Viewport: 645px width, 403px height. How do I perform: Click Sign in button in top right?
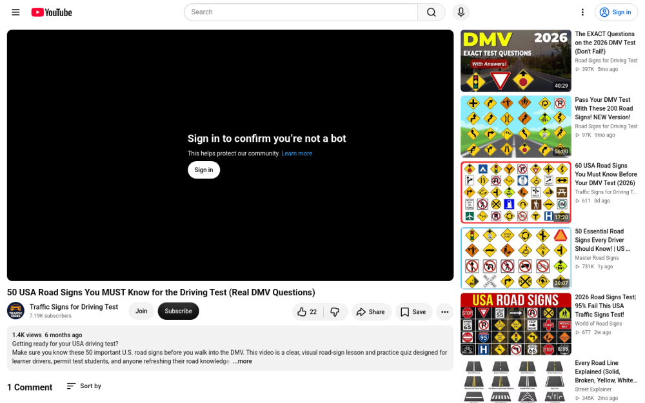[616, 12]
